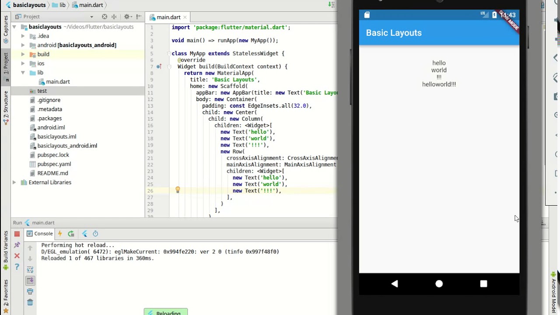The width and height of the screenshot is (560, 315).
Task: Click the main.dart breadcrumb in navigation bar
Action: 87,5
